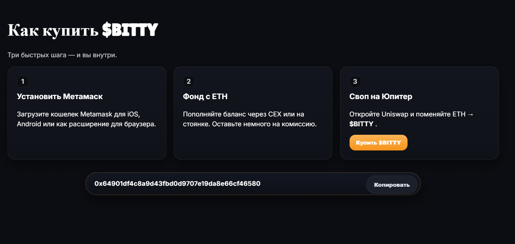Image resolution: width=515 pixels, height=244 pixels.
Task: Click step number 2 badge
Action: (x=189, y=81)
